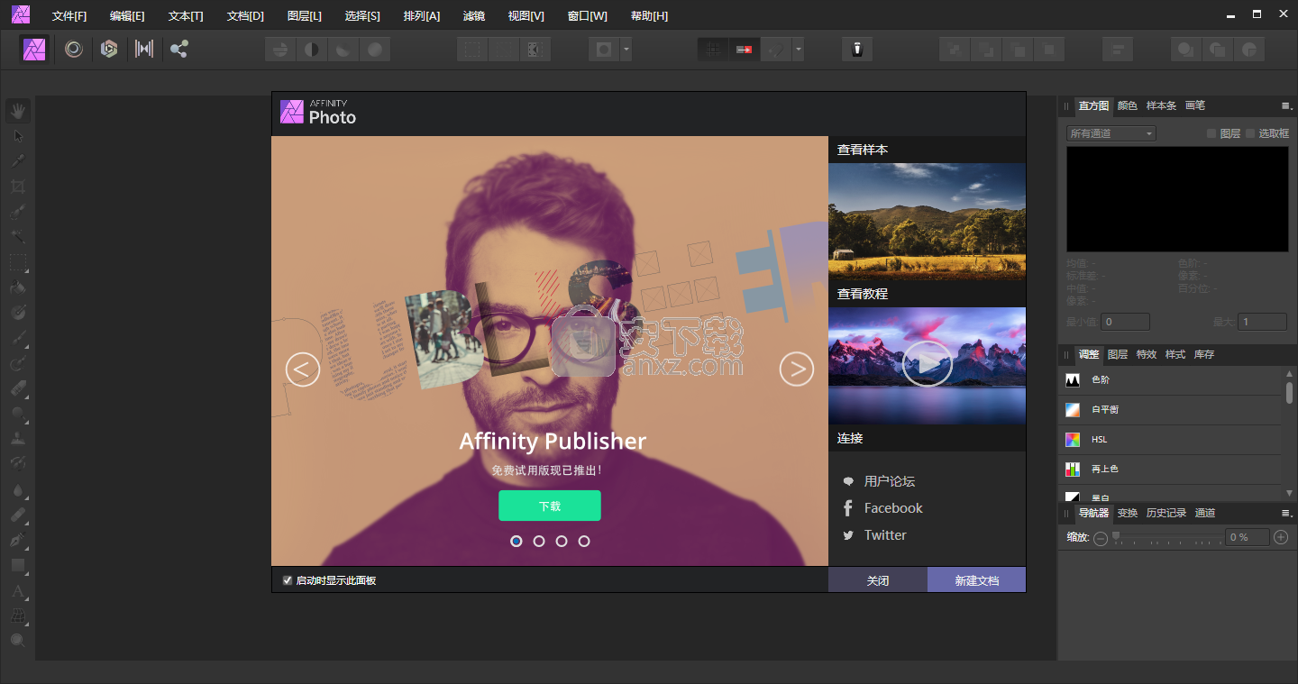Viewport: 1298px width, 684px height.
Task: Select the Move arrow tool
Action: (18, 136)
